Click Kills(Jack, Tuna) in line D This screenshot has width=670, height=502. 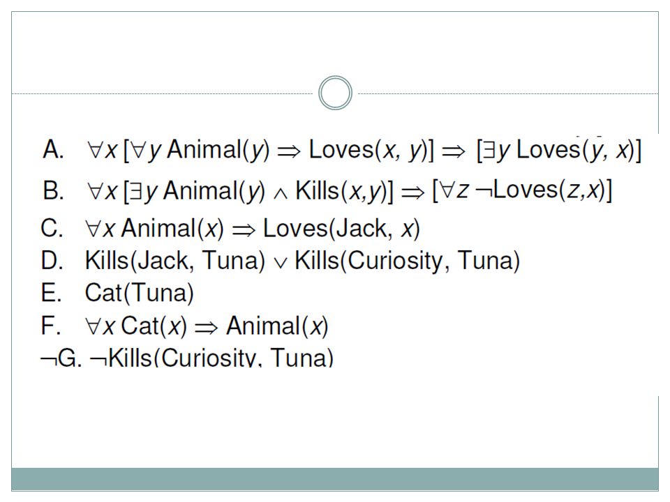point(175,260)
